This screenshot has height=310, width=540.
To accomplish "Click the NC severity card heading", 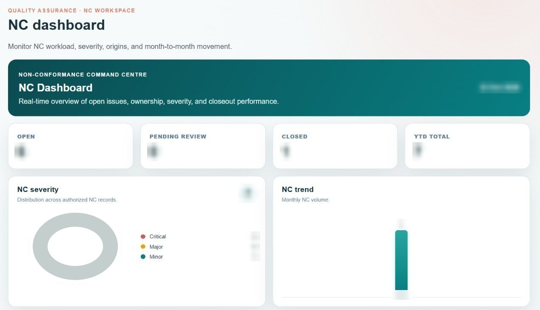I will pos(38,190).
